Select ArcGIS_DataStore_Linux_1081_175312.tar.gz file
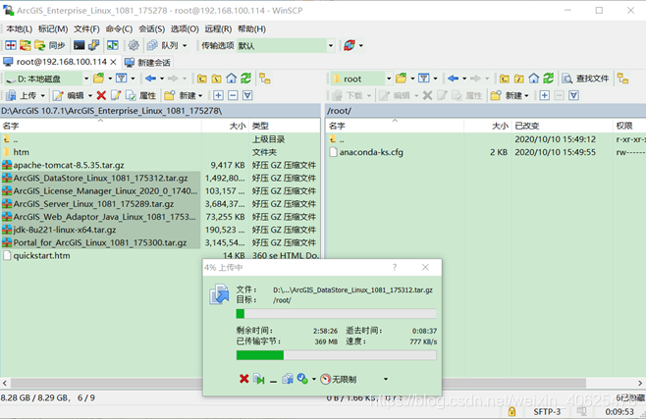The height and width of the screenshot is (419, 646). [x=100, y=178]
